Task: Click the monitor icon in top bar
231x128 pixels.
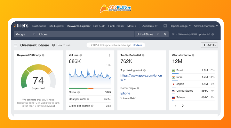Action: click(x=165, y=26)
